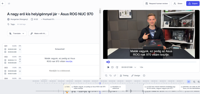Click the lower plus icon for subtitle 001
This screenshot has width=200, height=94.
[5, 52]
